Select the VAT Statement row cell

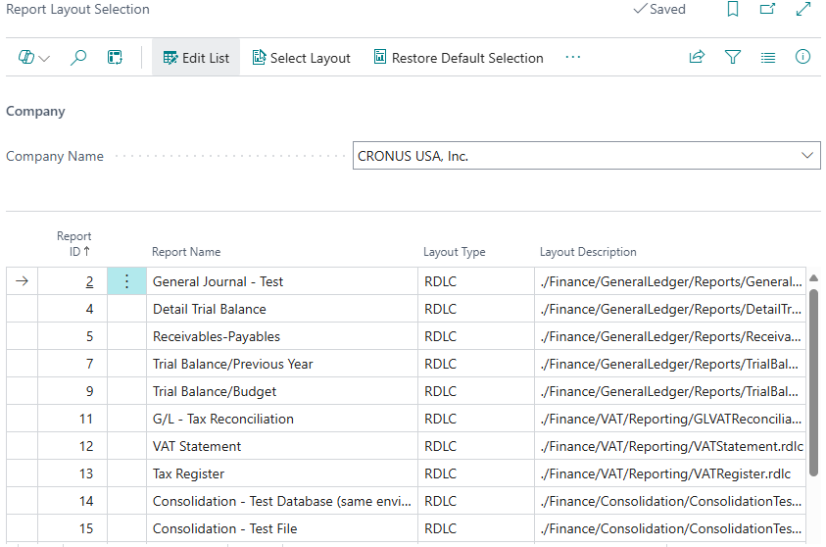pos(280,446)
